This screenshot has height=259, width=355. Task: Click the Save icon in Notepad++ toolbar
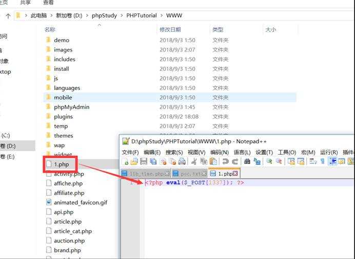[144, 161]
